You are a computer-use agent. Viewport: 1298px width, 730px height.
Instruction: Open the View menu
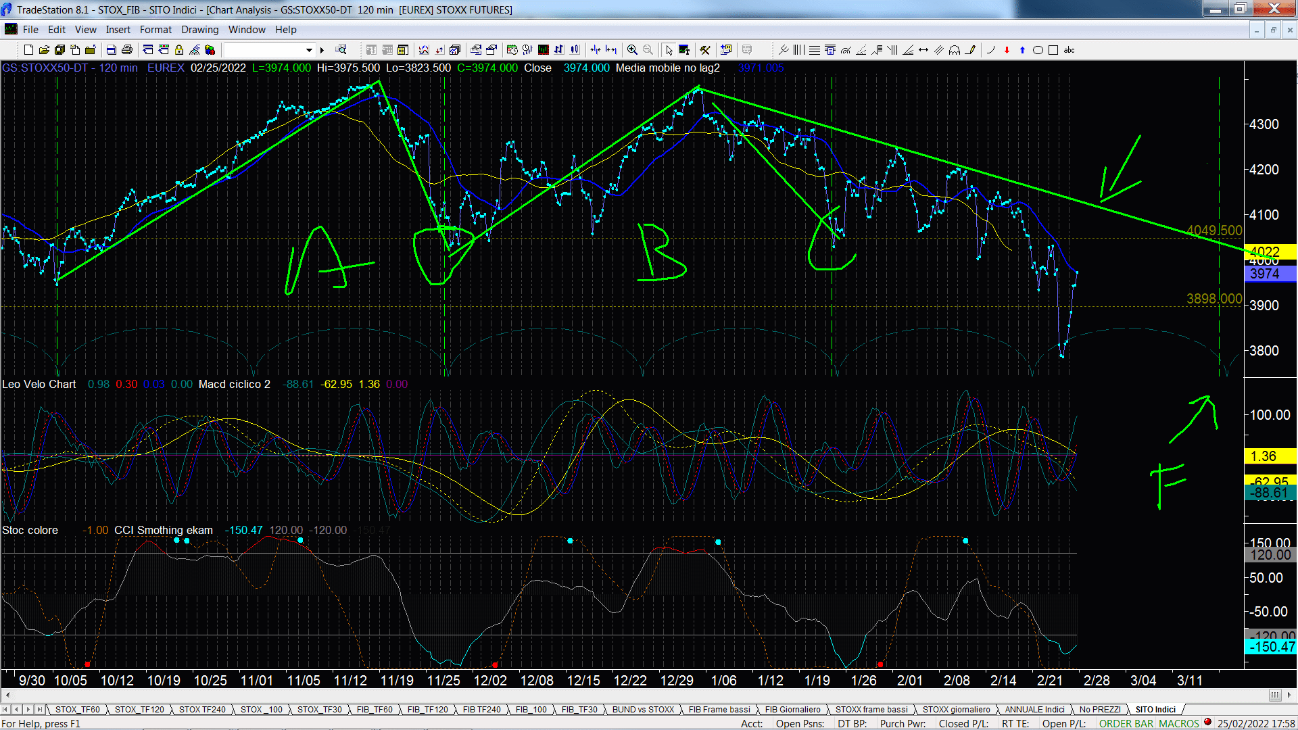85,30
